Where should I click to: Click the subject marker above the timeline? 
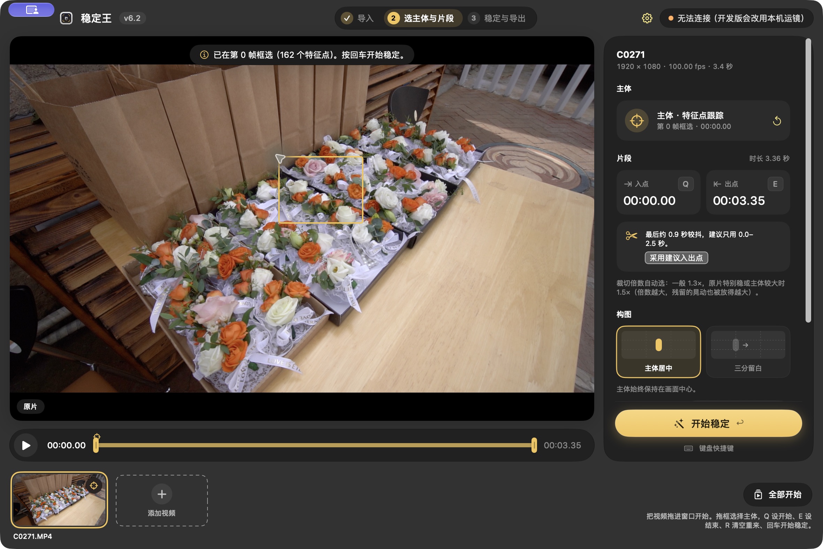97,436
